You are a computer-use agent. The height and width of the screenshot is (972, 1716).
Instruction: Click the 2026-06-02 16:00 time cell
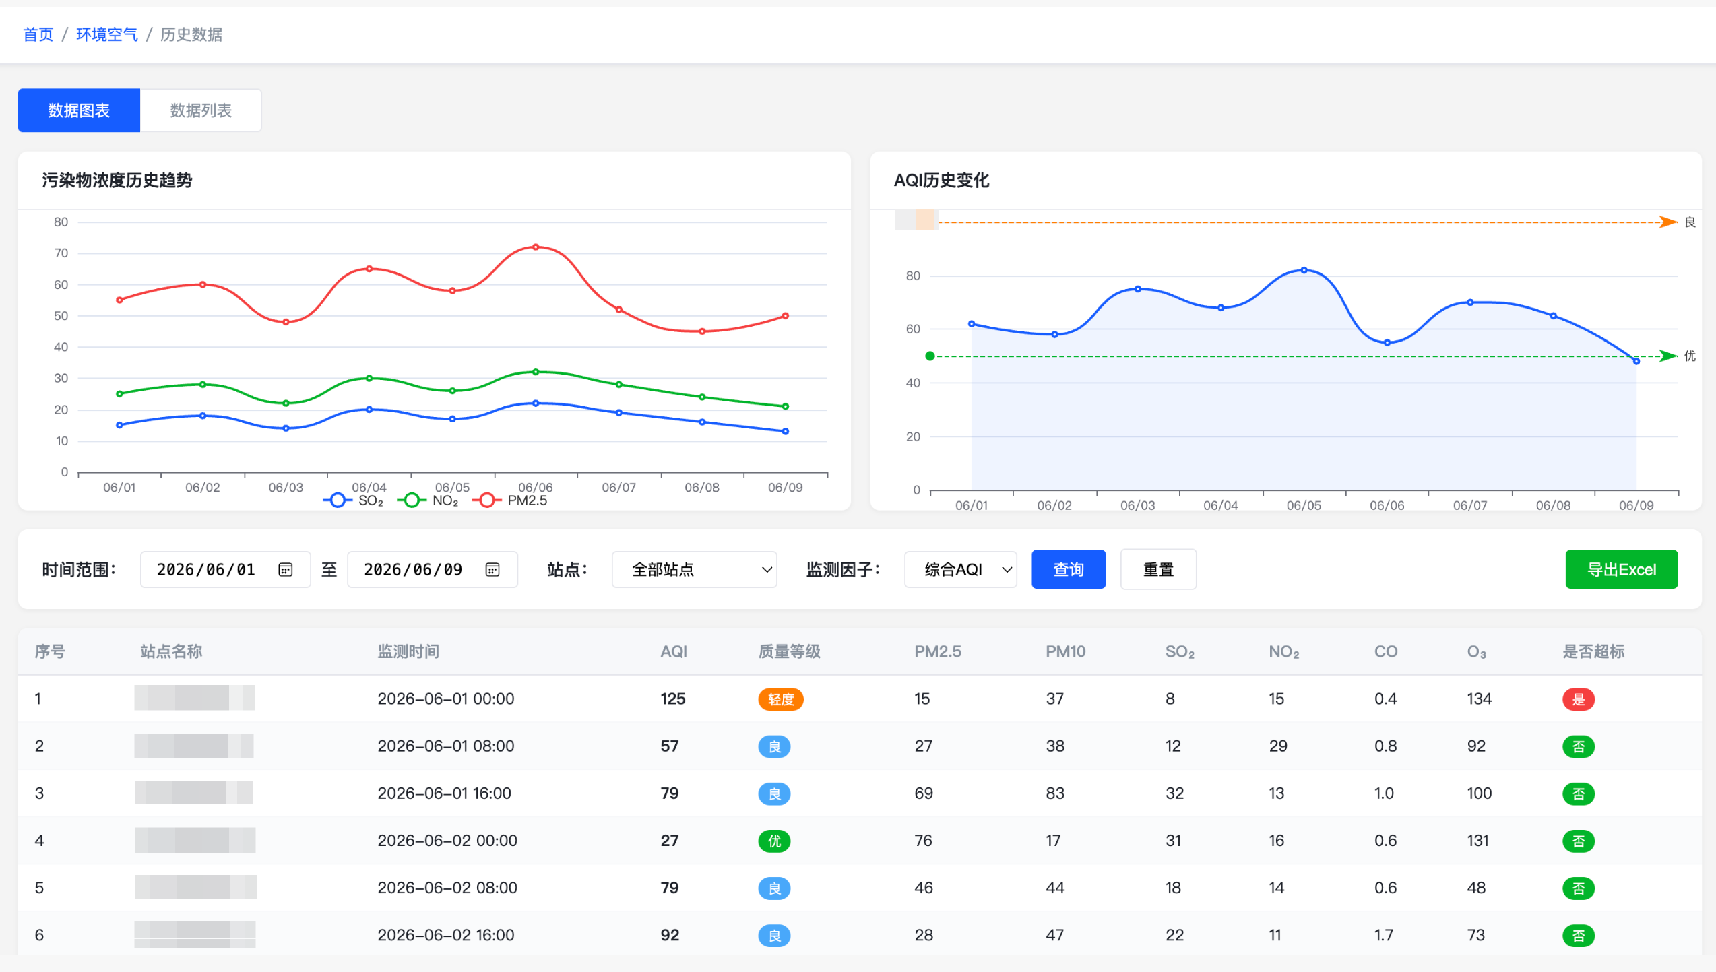tap(446, 936)
